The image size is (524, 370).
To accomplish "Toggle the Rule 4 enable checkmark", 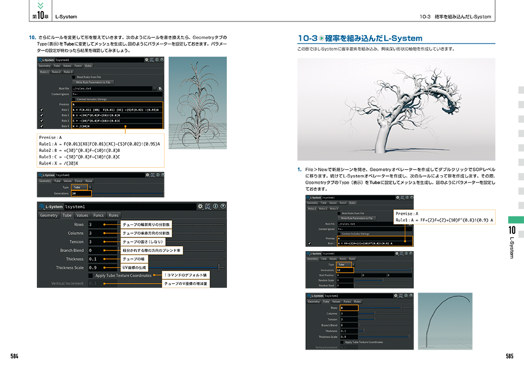I will coord(41,126).
